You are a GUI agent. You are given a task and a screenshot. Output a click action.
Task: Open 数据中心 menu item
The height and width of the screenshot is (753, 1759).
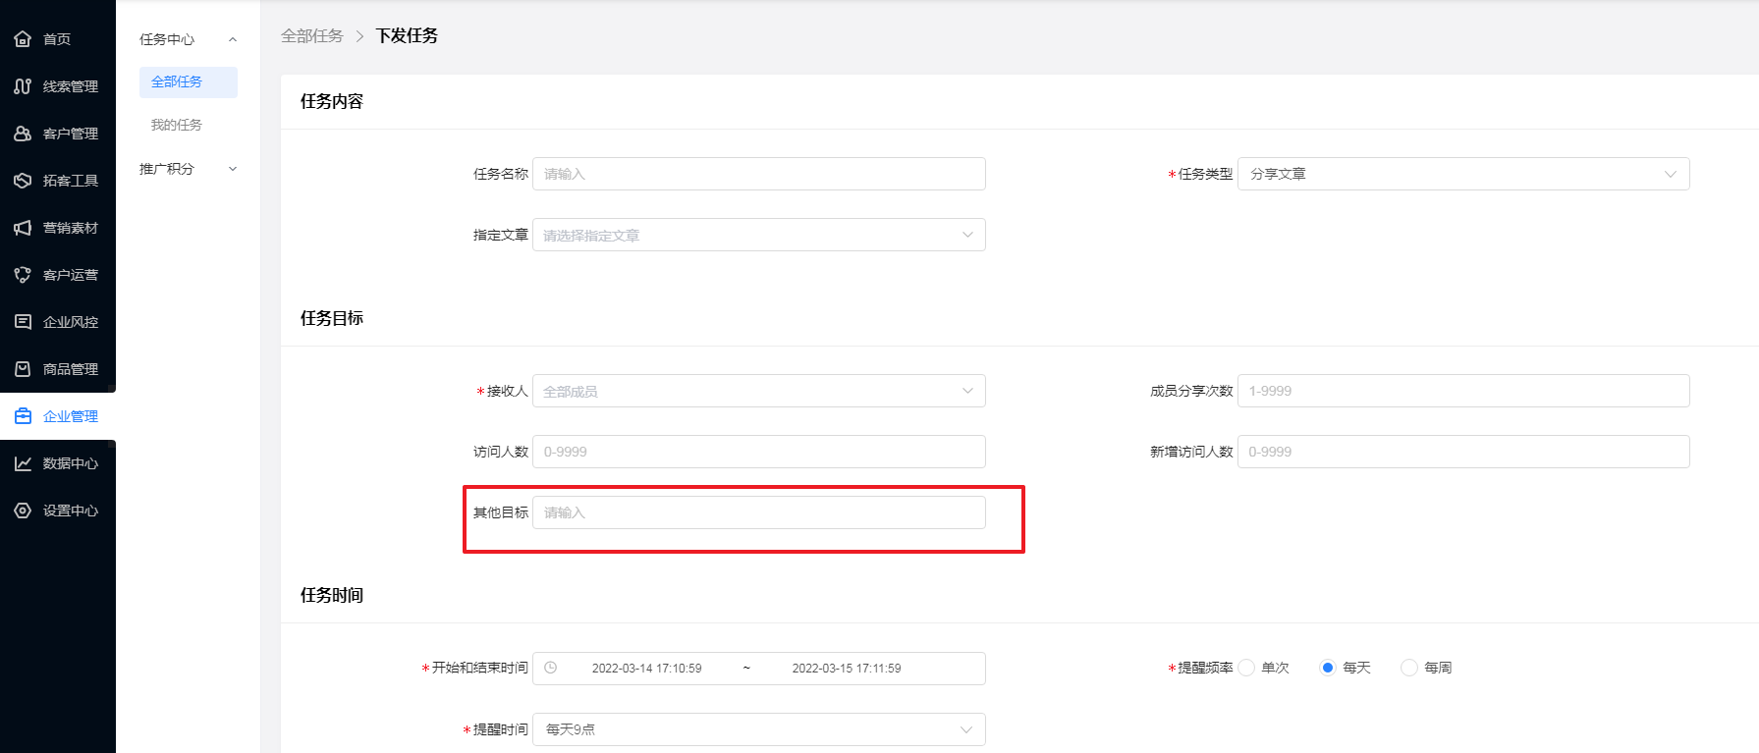pyautogui.click(x=58, y=463)
